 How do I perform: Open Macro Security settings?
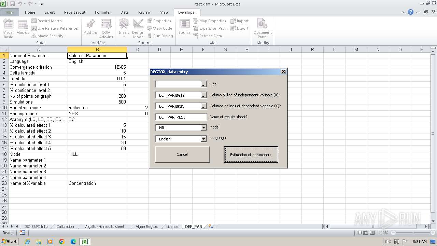pos(47,36)
